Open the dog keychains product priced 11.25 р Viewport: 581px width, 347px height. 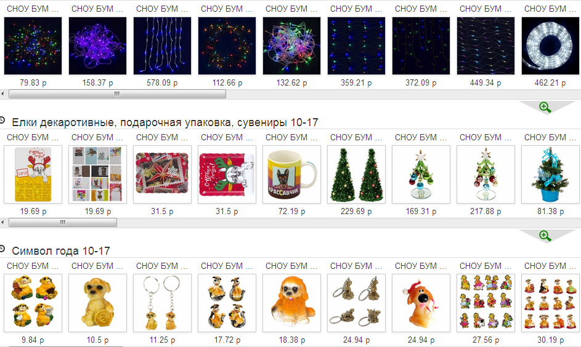162,303
